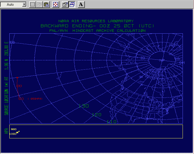
Task: Click the 'Backward Ending 00Z 25 Oct' heading
Action: (x=96, y=26)
